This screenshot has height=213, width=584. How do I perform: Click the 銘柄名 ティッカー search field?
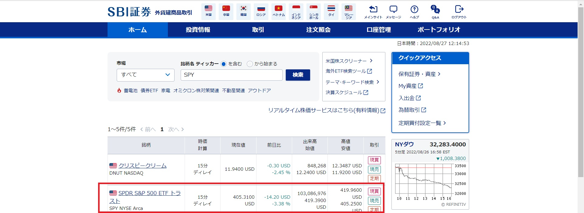(232, 75)
